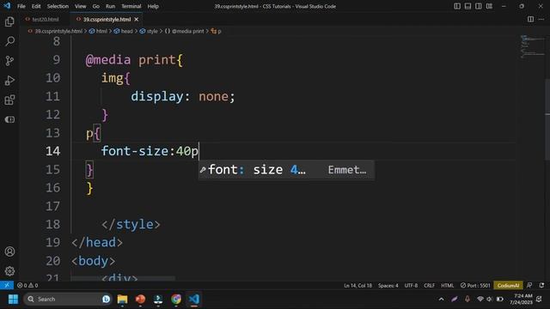Show hidden system tray icons
Image resolution: width=550 pixels, height=309 pixels.
click(441, 300)
